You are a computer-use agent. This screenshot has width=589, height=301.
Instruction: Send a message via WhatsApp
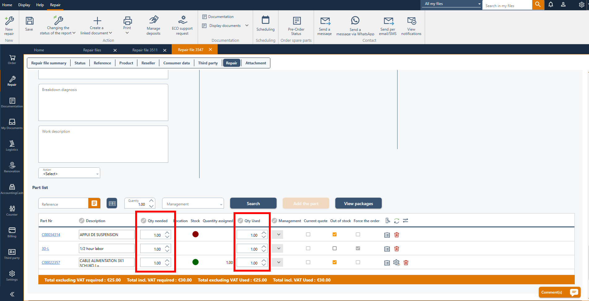pos(355,26)
